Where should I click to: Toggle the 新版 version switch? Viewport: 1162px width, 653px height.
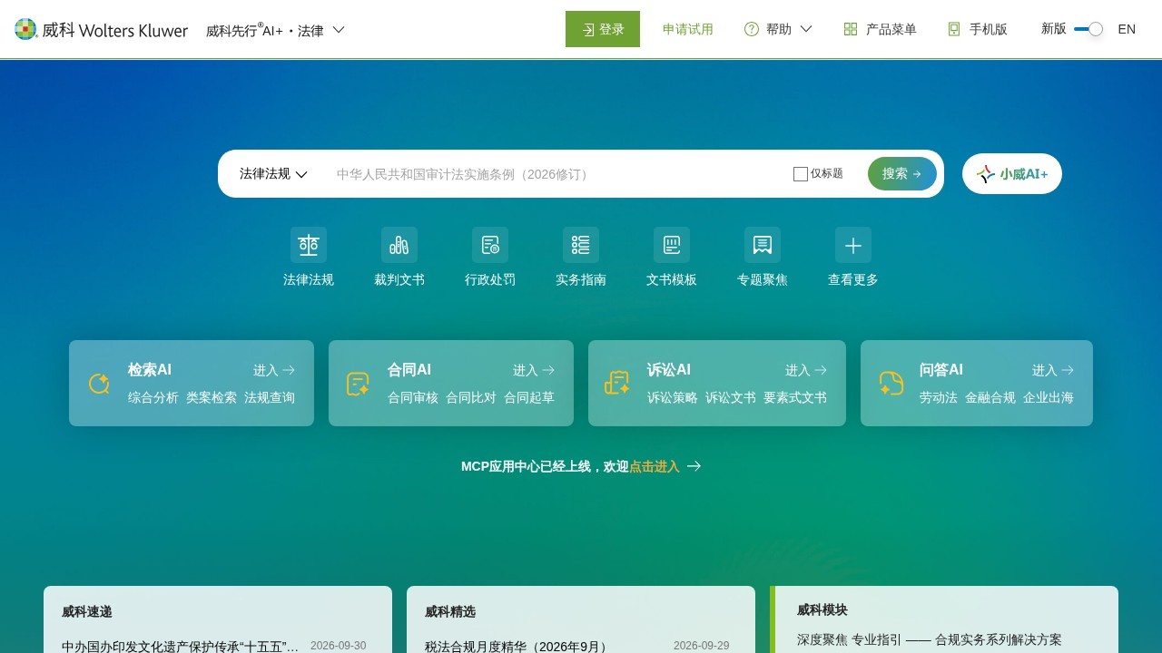tap(1088, 29)
